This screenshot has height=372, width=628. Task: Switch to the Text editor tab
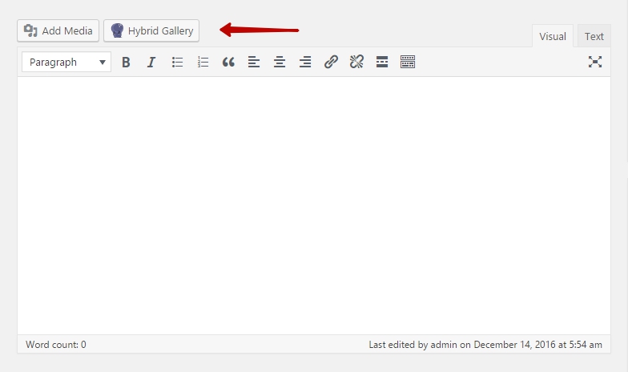[594, 37]
